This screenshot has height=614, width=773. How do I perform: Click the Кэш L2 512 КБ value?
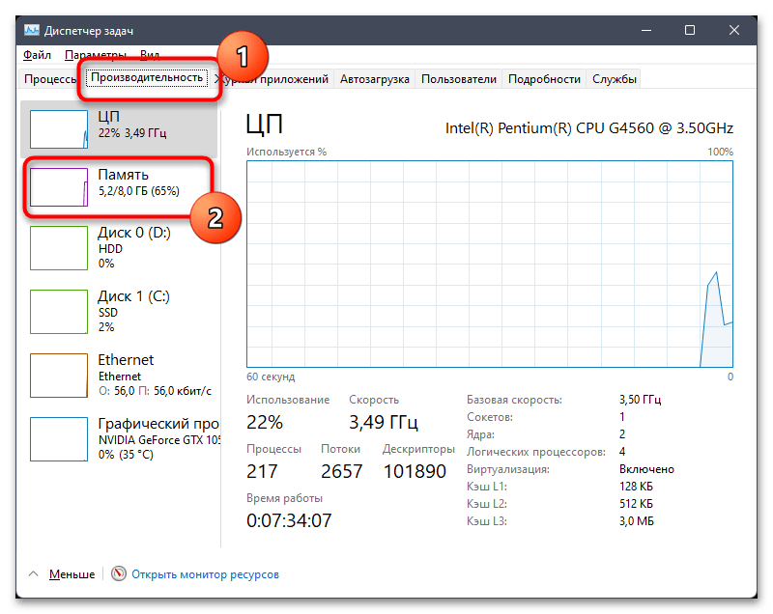(x=636, y=504)
